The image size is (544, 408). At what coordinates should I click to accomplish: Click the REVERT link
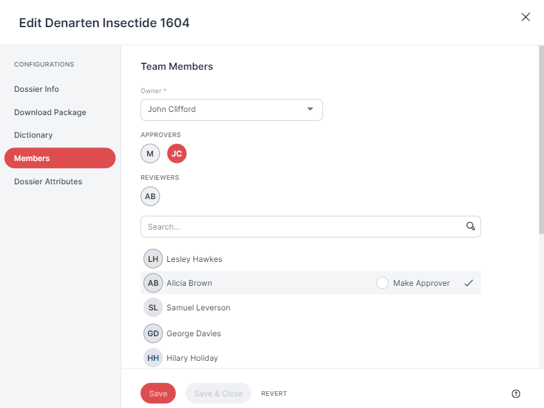[x=274, y=393]
